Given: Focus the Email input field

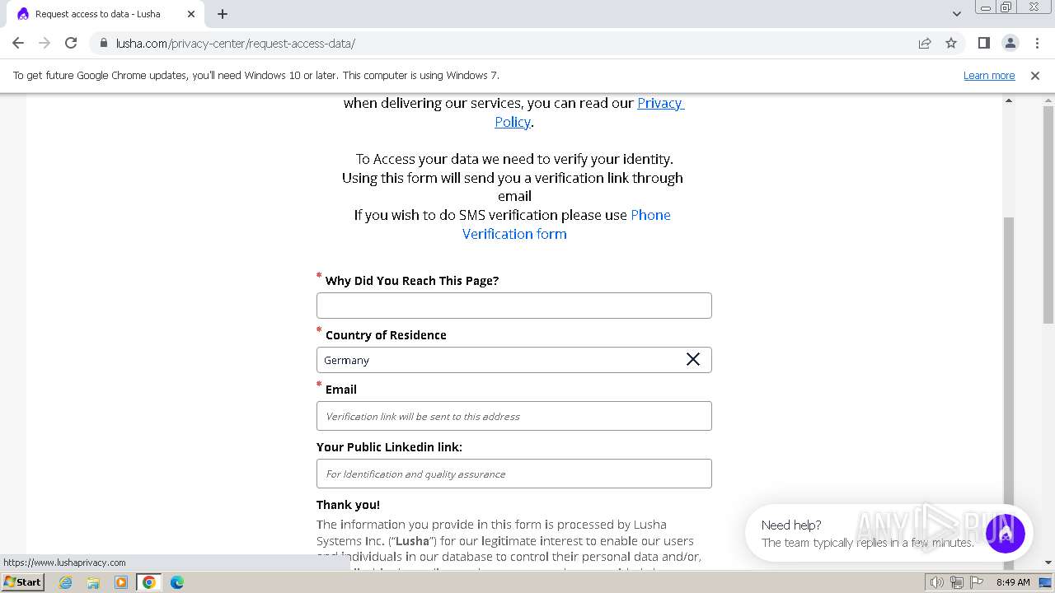Looking at the screenshot, I should (514, 416).
